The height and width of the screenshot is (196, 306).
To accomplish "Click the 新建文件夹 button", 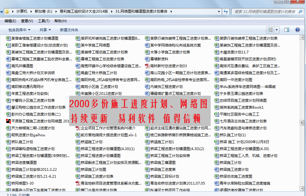I will 69,30.
